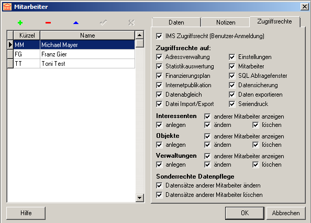
Task: Click the Mitarbeiter window title icon
Action: point(7,7)
